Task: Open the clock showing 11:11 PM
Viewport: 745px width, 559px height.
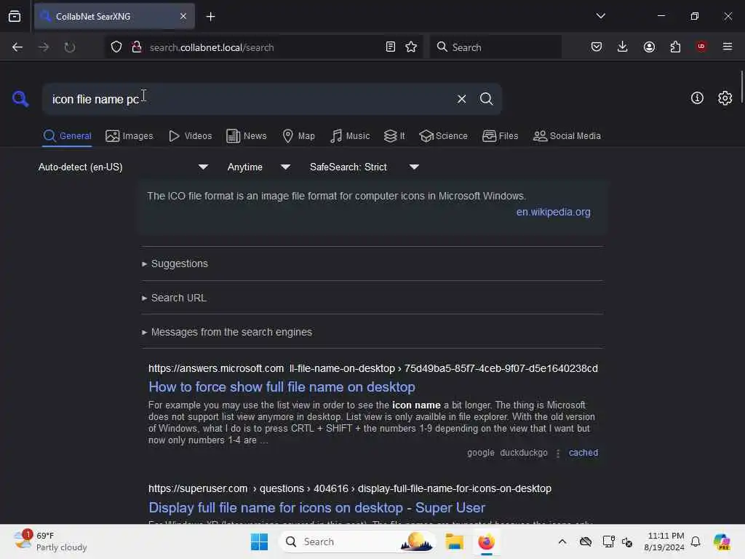Action: [x=664, y=542]
